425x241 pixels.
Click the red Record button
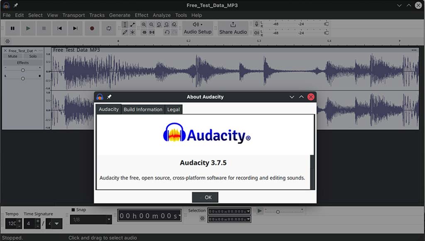point(92,28)
